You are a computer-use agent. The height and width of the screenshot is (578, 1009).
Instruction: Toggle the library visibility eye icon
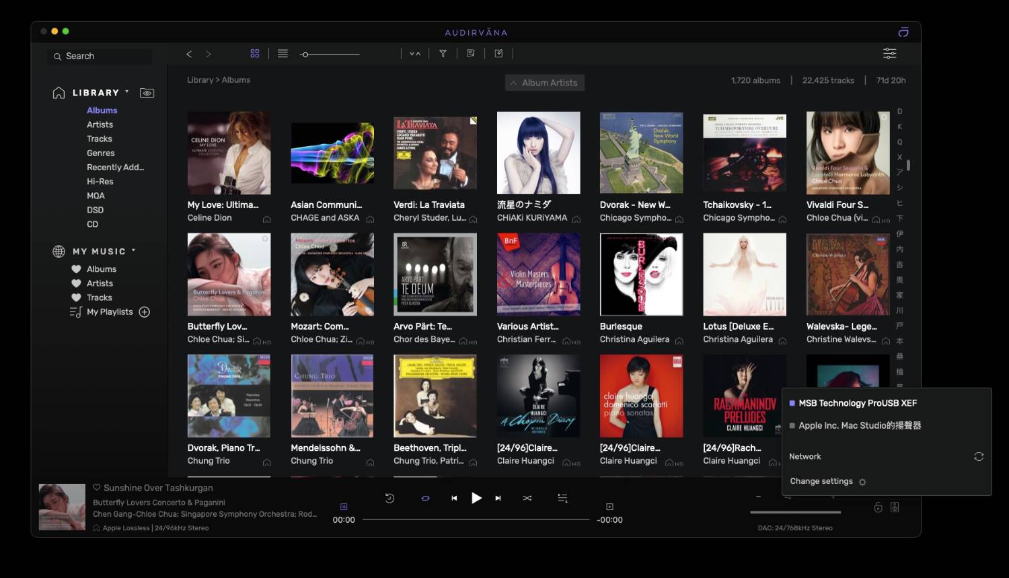147,93
